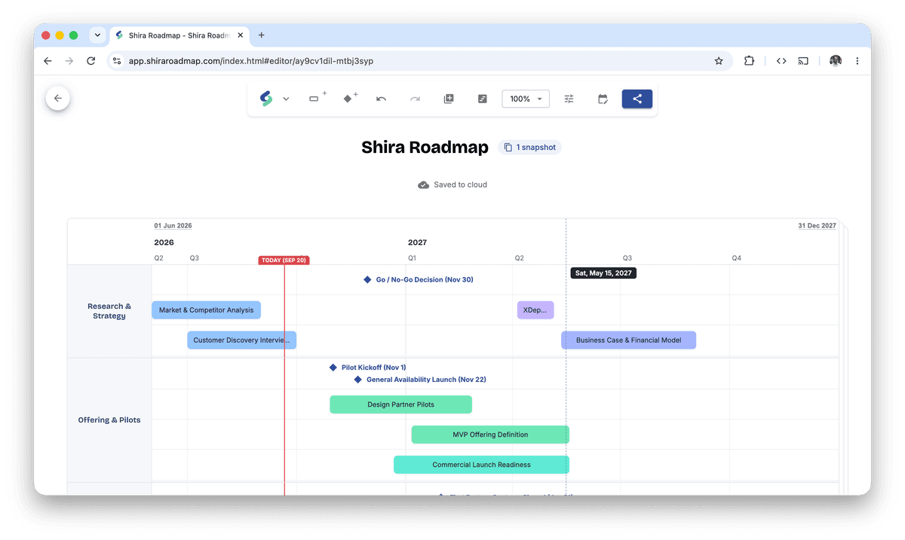Click the blue Share button
The image size is (905, 540).
pyautogui.click(x=637, y=99)
